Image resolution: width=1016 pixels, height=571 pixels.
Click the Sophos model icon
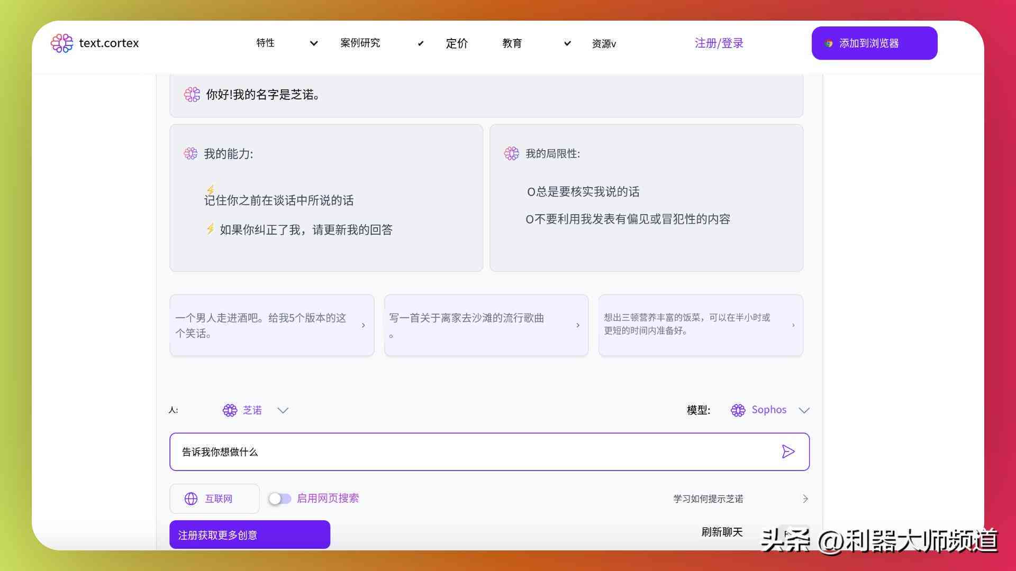(x=737, y=409)
